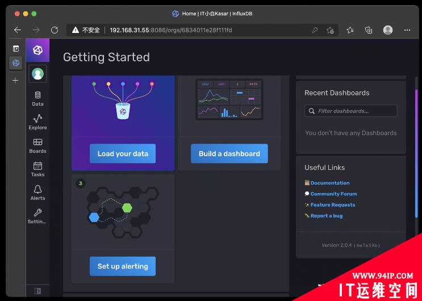
Task: Click the magnifier icon in dashboard filter
Action: (x=312, y=111)
